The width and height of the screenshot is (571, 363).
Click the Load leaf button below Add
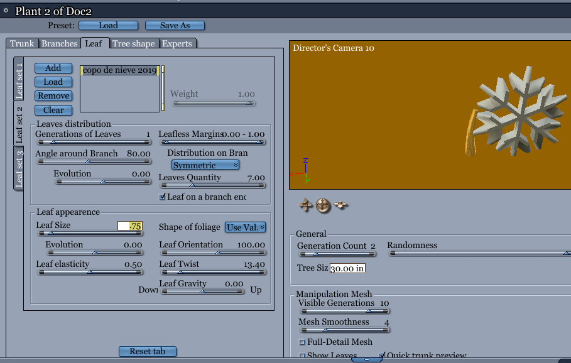[53, 82]
